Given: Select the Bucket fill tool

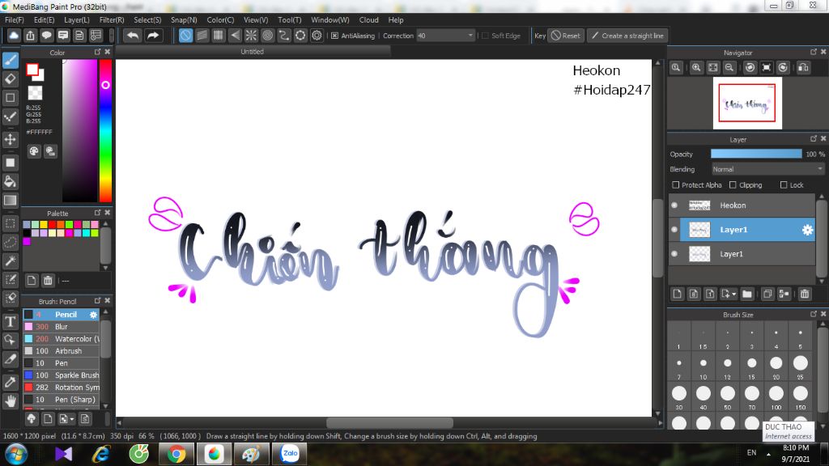Looking at the screenshot, I should click(x=10, y=182).
